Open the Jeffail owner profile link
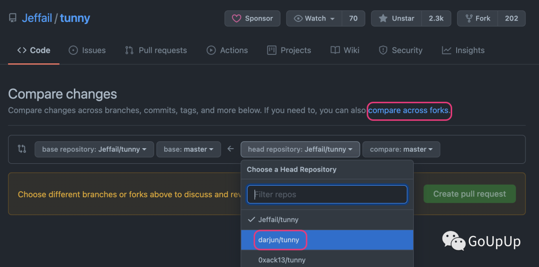Viewport: 539px width, 267px height. pyautogui.click(x=37, y=18)
